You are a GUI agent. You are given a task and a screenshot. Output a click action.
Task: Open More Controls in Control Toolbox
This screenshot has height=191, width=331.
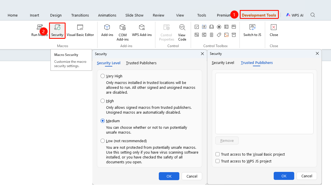click(234, 35)
